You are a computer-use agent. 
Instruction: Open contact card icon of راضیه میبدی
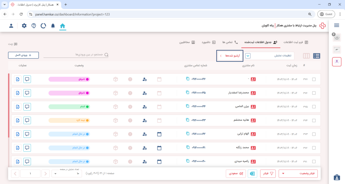(x=253, y=161)
